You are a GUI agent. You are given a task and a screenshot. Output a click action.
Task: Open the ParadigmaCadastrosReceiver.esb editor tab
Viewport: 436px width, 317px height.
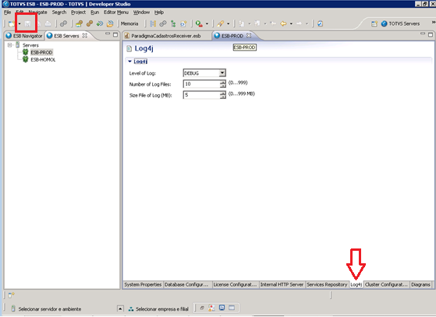click(165, 36)
